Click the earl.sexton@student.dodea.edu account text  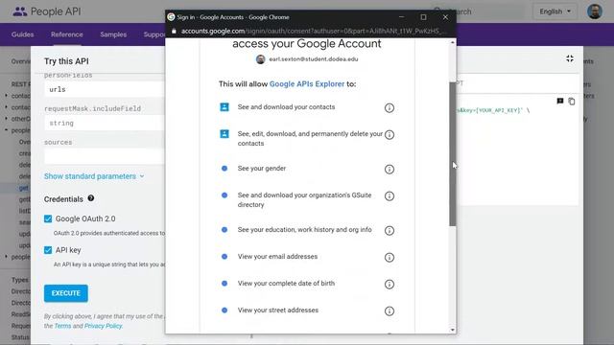[314, 59]
